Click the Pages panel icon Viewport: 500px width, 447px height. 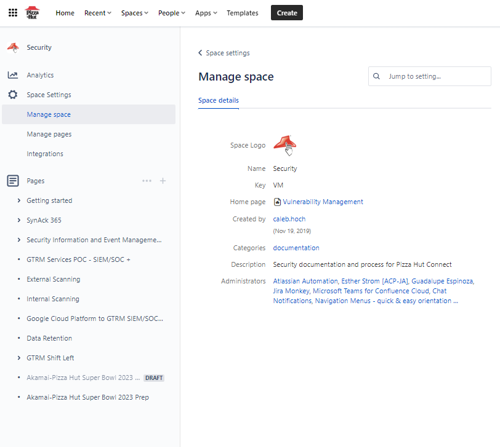click(14, 180)
